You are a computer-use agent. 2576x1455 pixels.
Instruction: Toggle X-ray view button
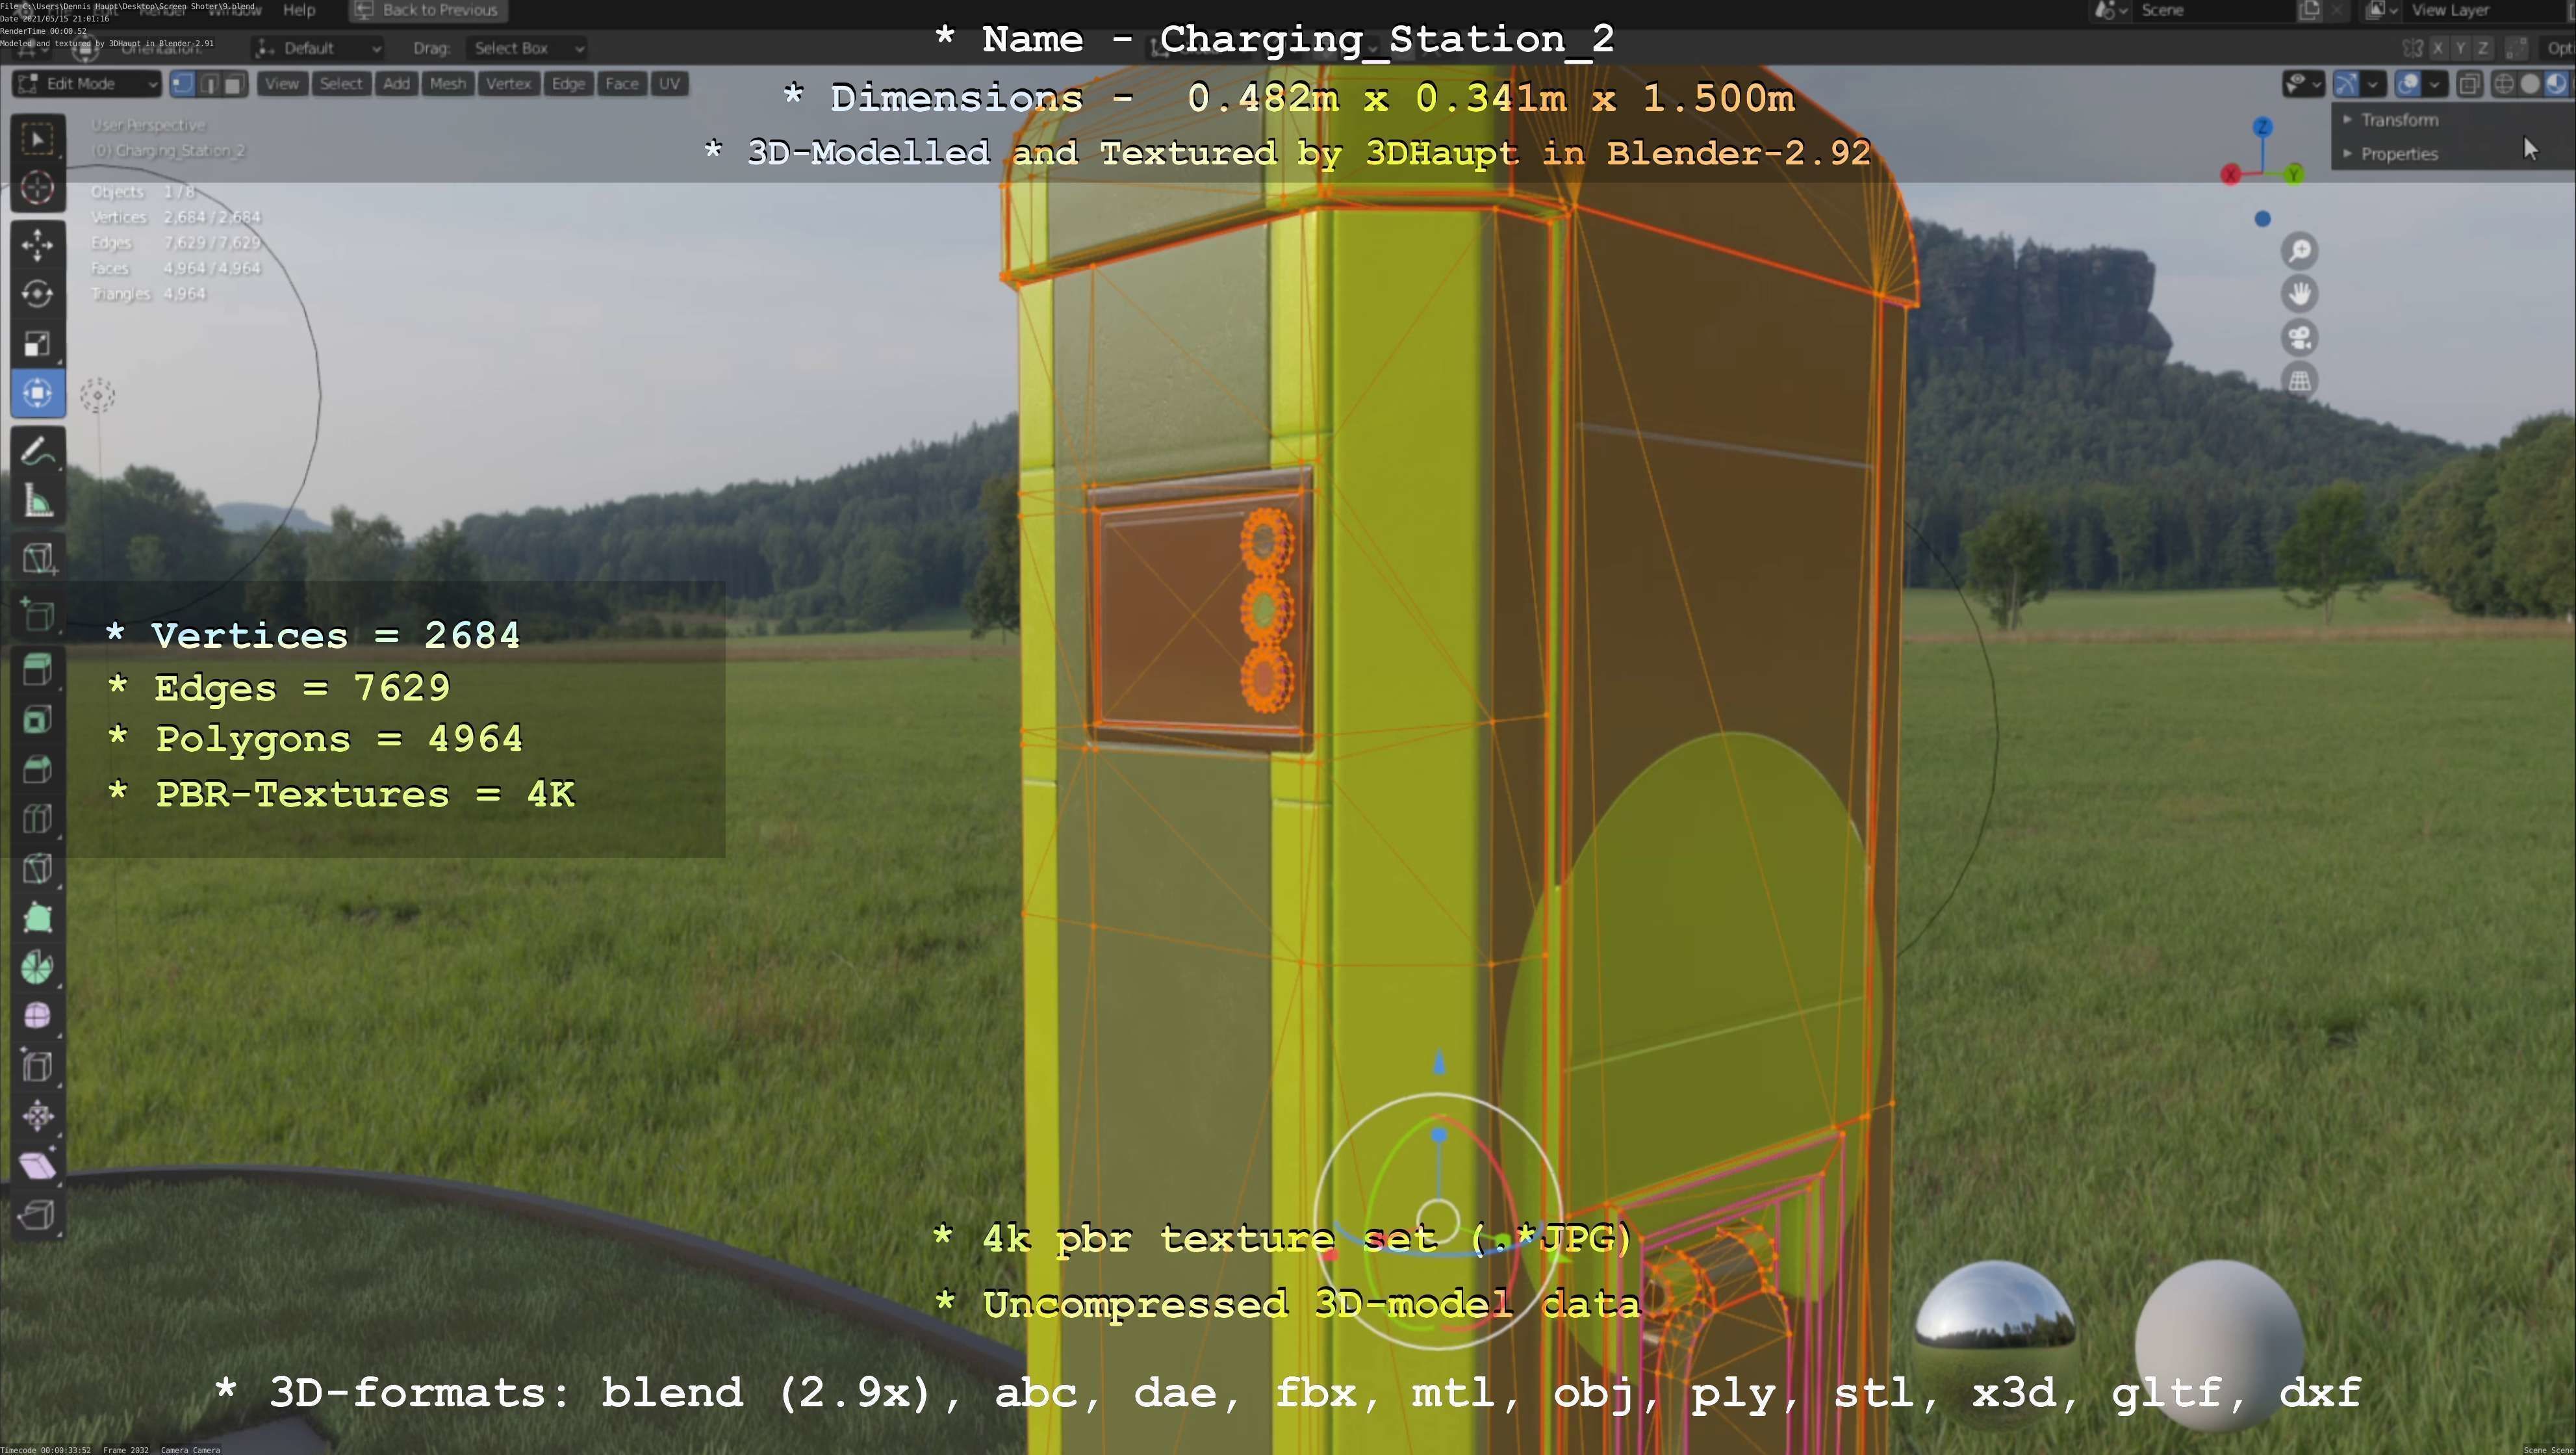(2469, 84)
